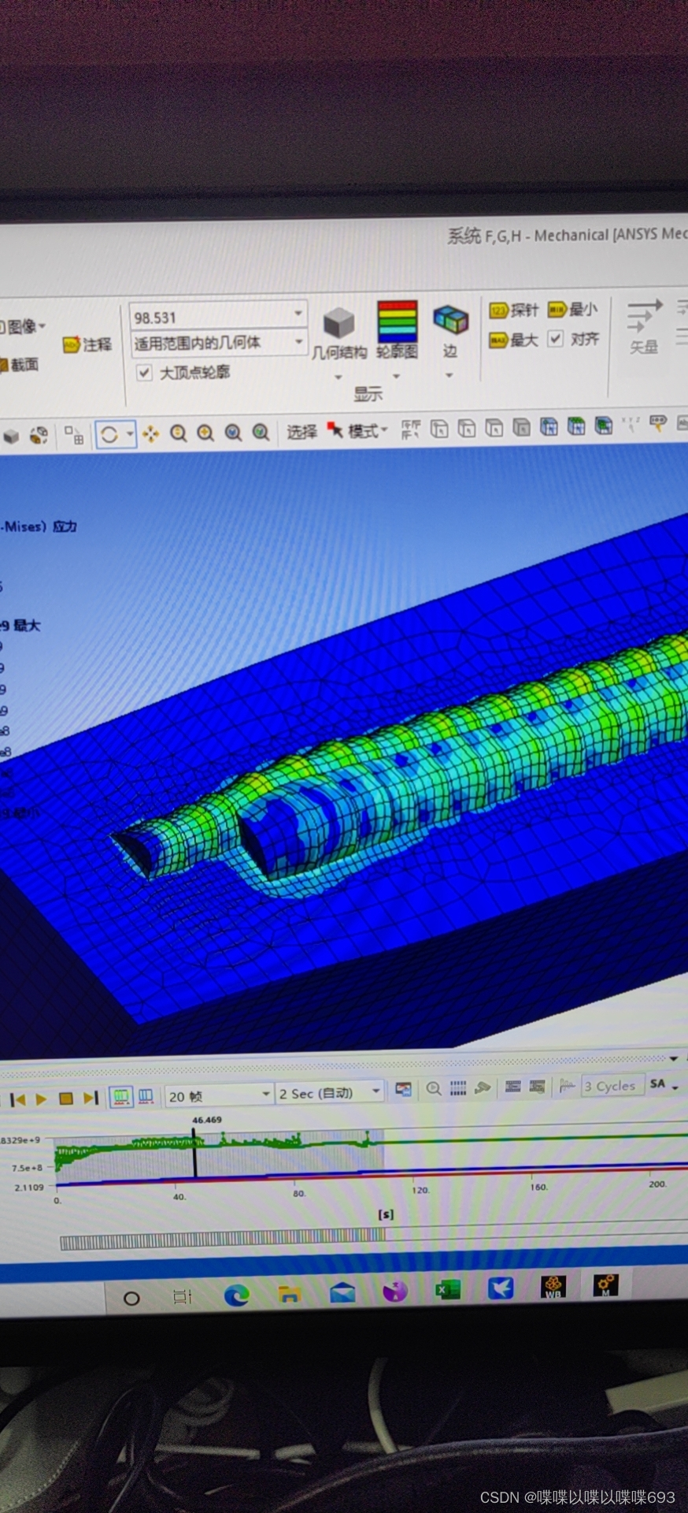Play the result animation
The height and width of the screenshot is (1513, 688).
tap(42, 1099)
